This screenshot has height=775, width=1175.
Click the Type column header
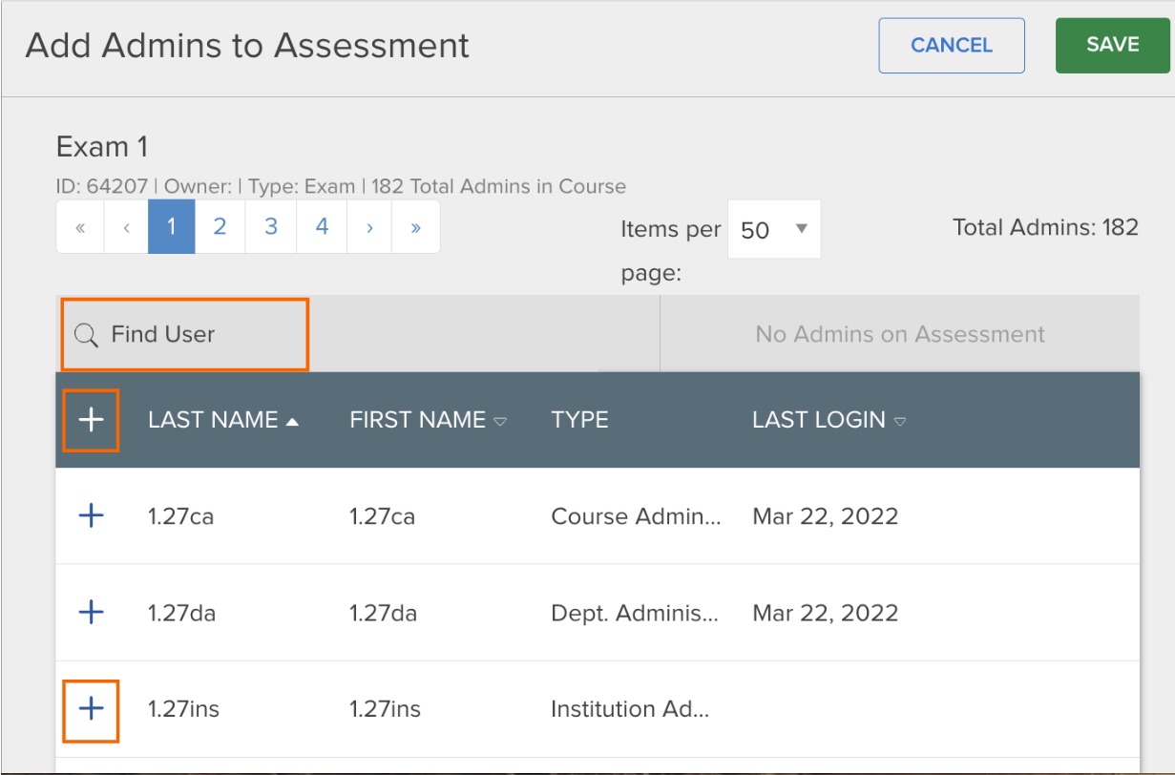click(x=579, y=420)
